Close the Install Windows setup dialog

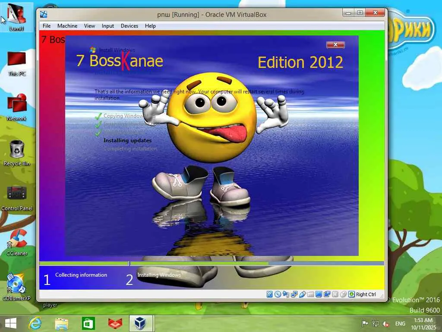(x=335, y=45)
